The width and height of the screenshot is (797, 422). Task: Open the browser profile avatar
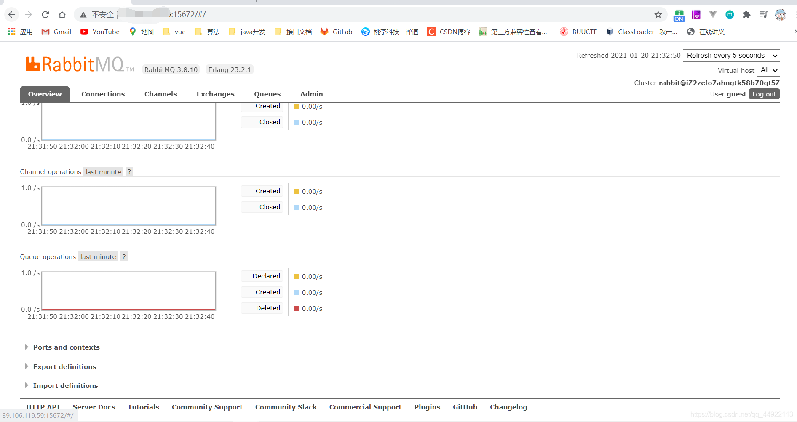[x=780, y=15]
